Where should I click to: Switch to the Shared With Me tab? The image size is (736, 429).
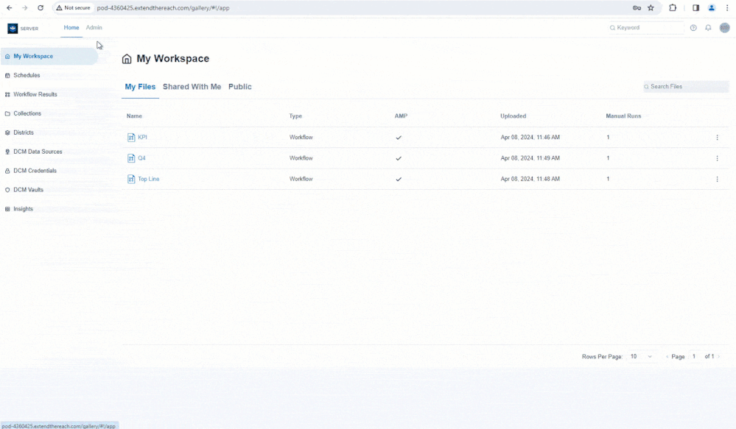click(x=192, y=86)
